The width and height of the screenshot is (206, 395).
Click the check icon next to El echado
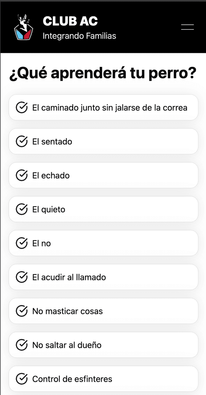click(x=22, y=175)
